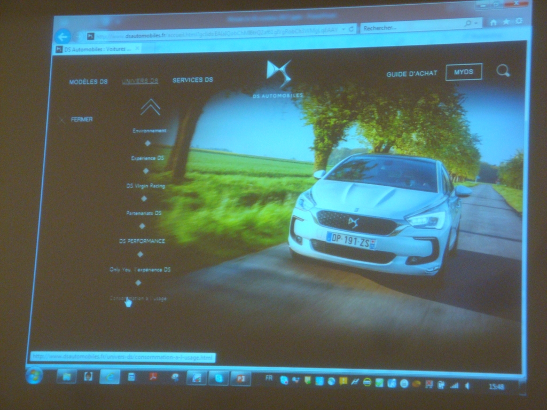
Task: Open the MODÈLES DS menu
Action: [x=88, y=82]
